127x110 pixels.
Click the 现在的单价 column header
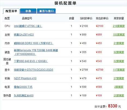(102, 18)
